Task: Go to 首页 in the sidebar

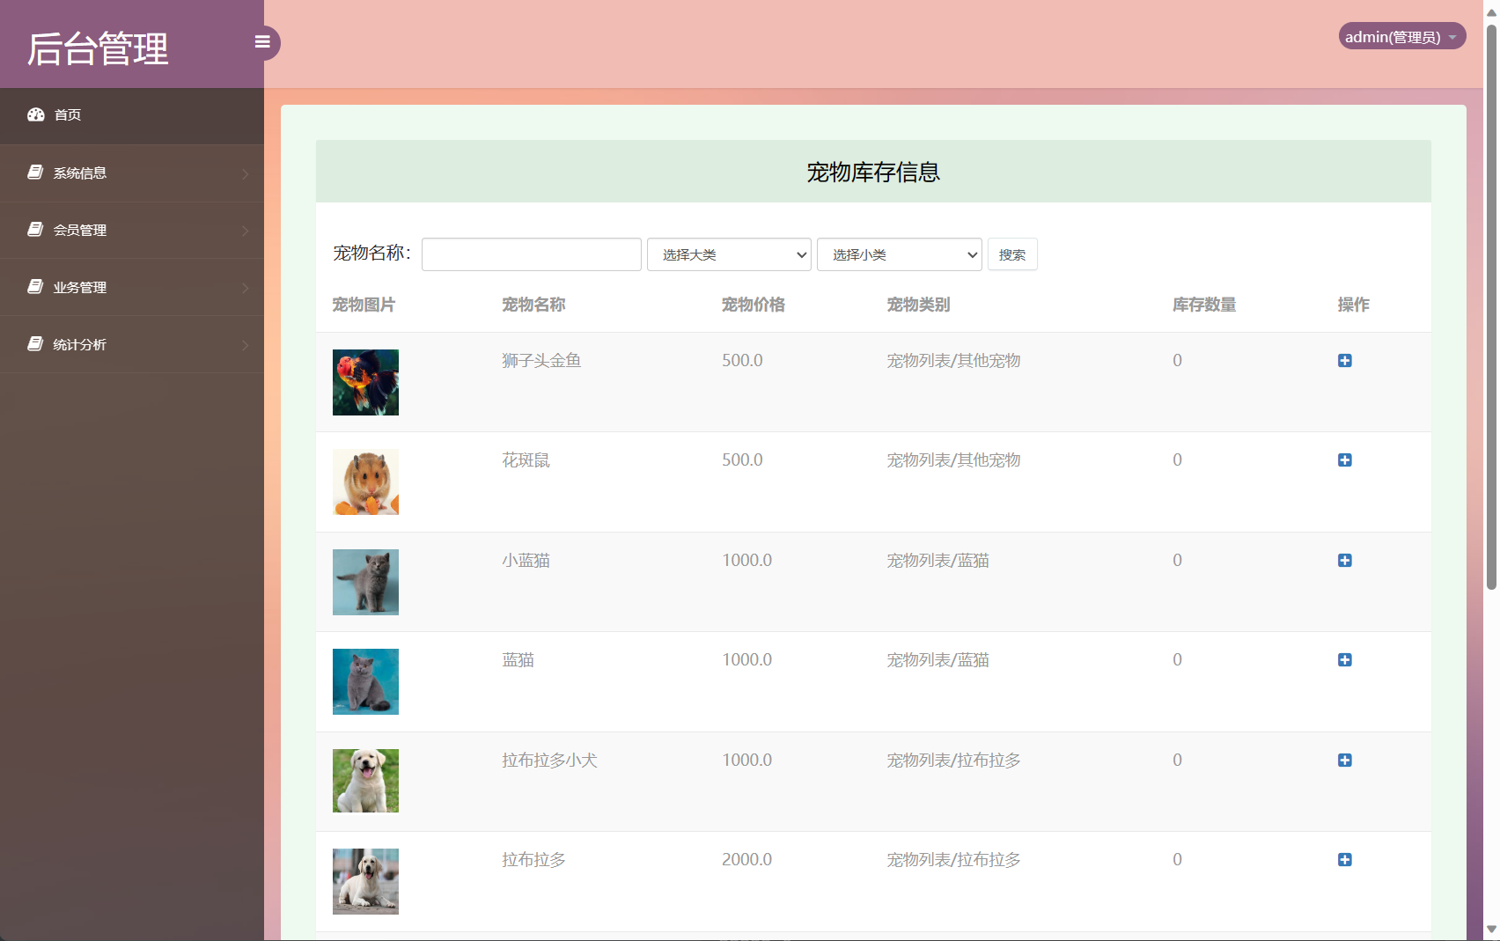Action: click(132, 115)
